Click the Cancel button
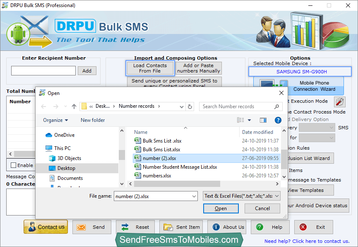Viewport: 358px width, 247px height. (262, 208)
